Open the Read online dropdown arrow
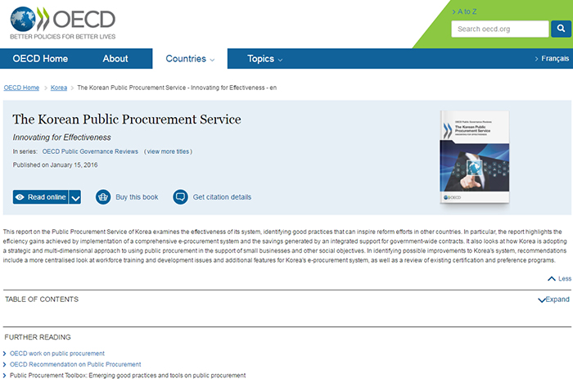 click(x=75, y=197)
